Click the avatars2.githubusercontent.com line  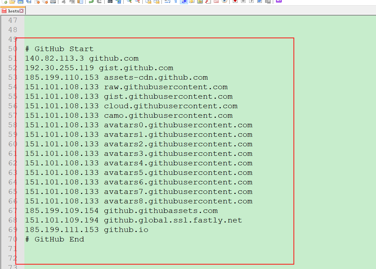pyautogui.click(x=139, y=144)
